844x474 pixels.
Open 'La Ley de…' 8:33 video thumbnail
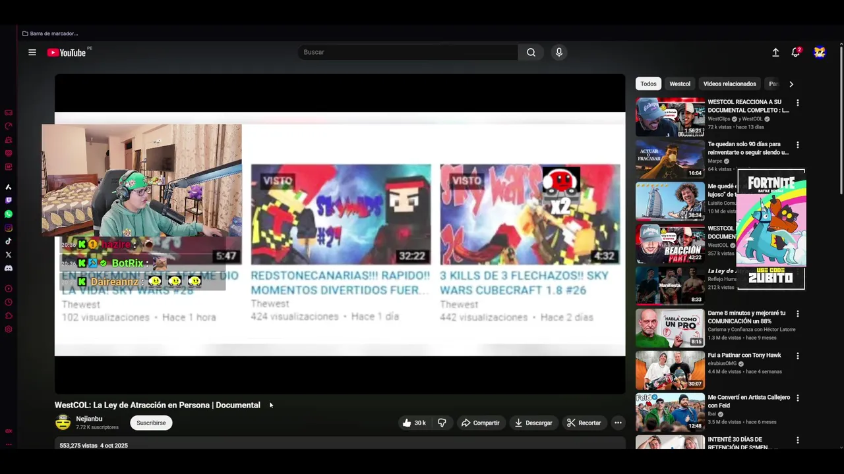[x=670, y=286]
